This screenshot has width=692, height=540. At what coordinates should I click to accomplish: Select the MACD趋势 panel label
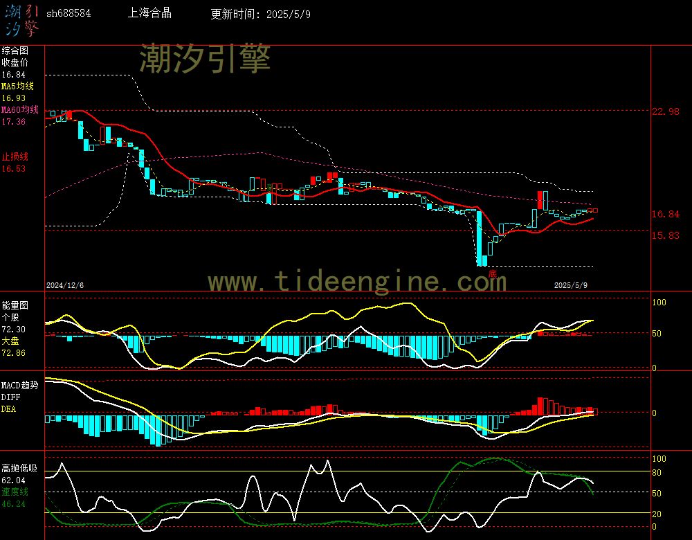tap(20, 386)
